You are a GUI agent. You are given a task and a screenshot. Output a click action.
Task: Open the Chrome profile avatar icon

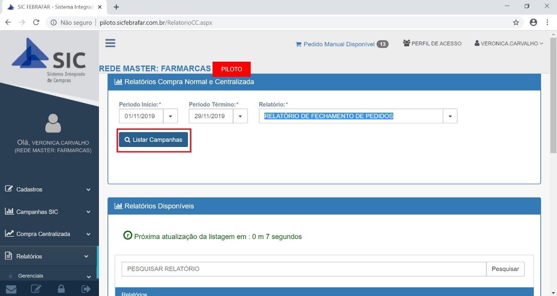[x=533, y=23]
